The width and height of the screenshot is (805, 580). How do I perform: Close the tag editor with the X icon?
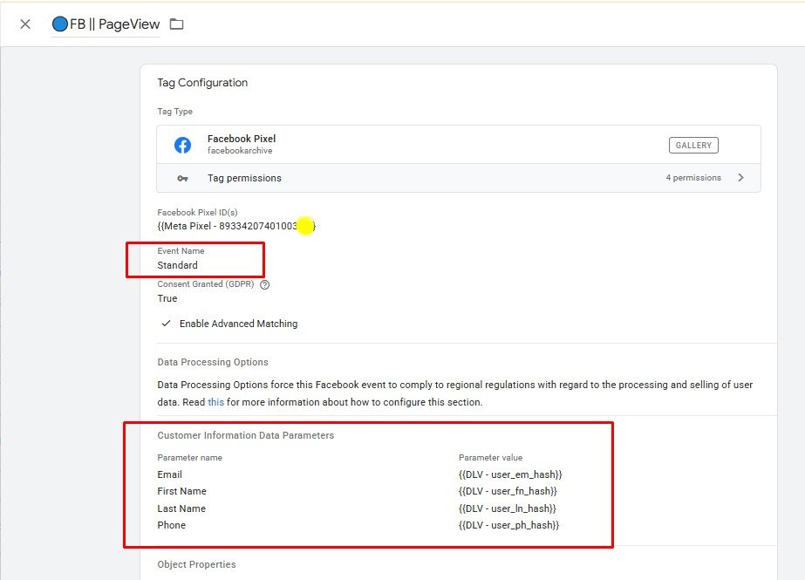pyautogui.click(x=25, y=24)
